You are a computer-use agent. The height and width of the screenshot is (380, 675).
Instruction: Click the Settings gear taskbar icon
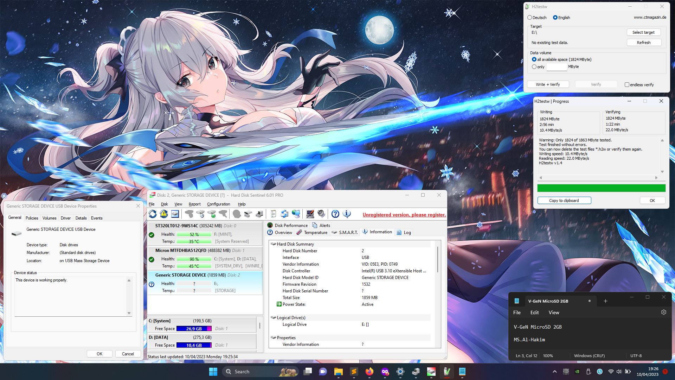[400, 372]
